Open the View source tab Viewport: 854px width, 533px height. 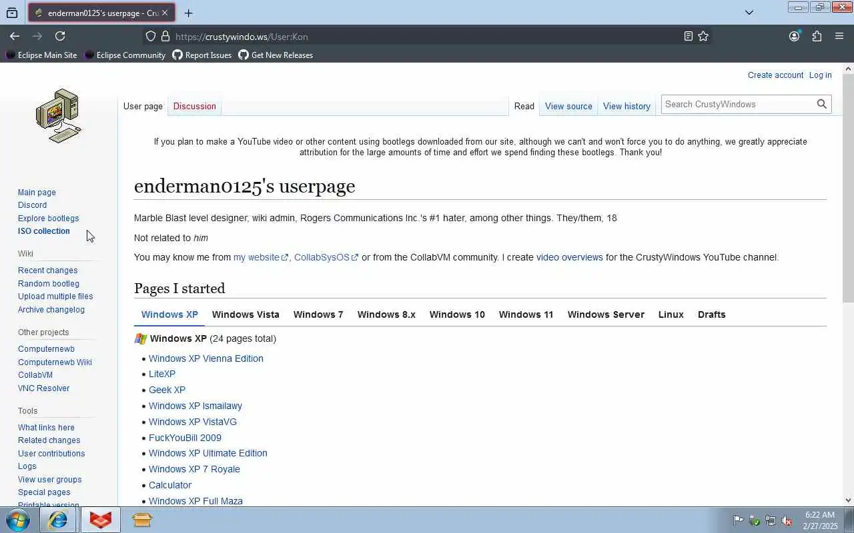point(568,106)
